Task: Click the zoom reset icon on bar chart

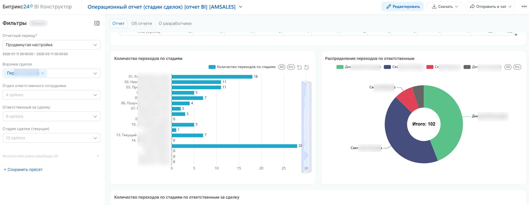Action: pos(307,67)
